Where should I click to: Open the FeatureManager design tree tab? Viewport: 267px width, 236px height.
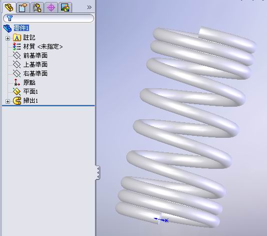10,8
